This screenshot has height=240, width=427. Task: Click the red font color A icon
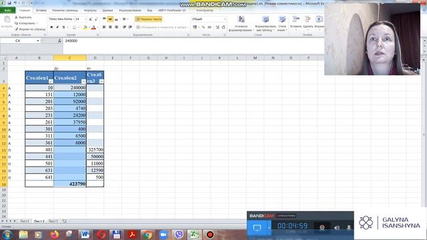pyautogui.click(x=93, y=27)
